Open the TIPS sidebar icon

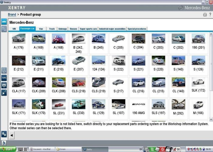4,78
